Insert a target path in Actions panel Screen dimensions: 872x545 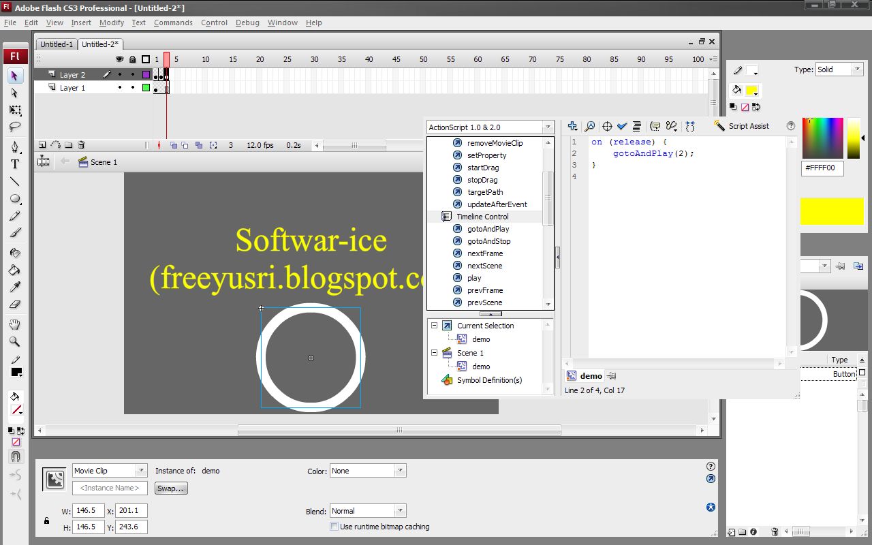coord(606,126)
